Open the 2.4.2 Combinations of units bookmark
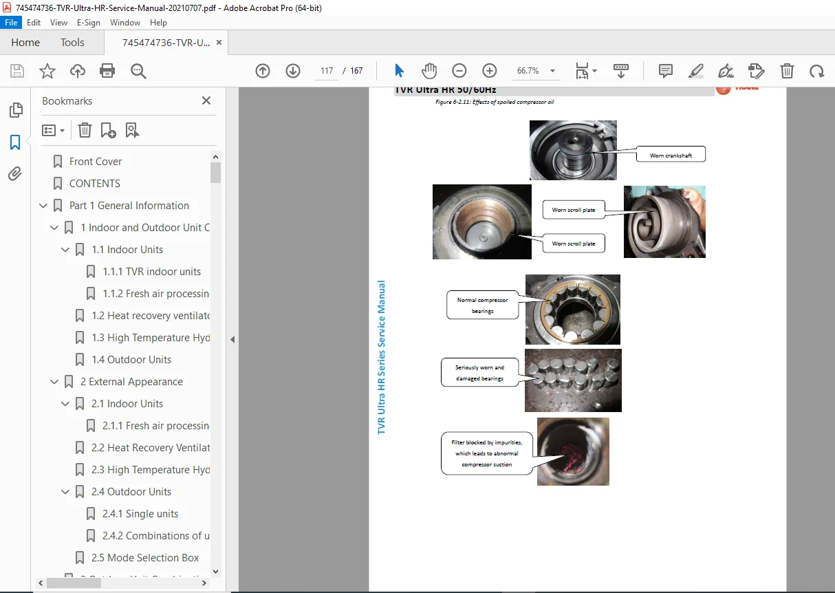This screenshot has width=835, height=593. pos(156,536)
